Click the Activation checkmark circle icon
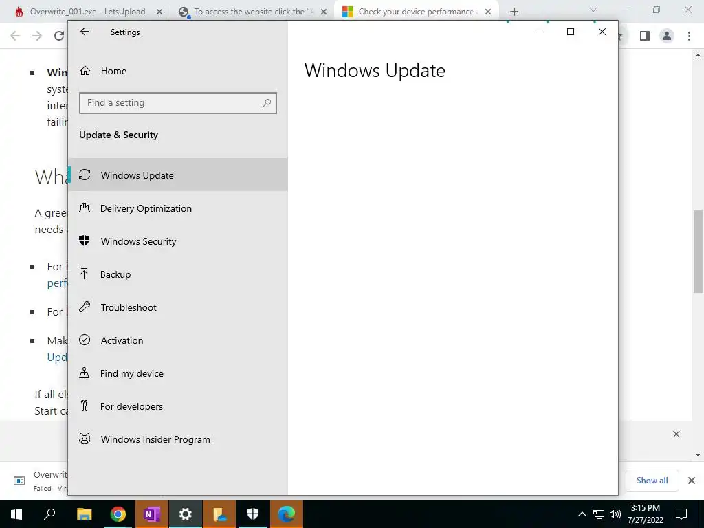704x528 pixels. 85,340
